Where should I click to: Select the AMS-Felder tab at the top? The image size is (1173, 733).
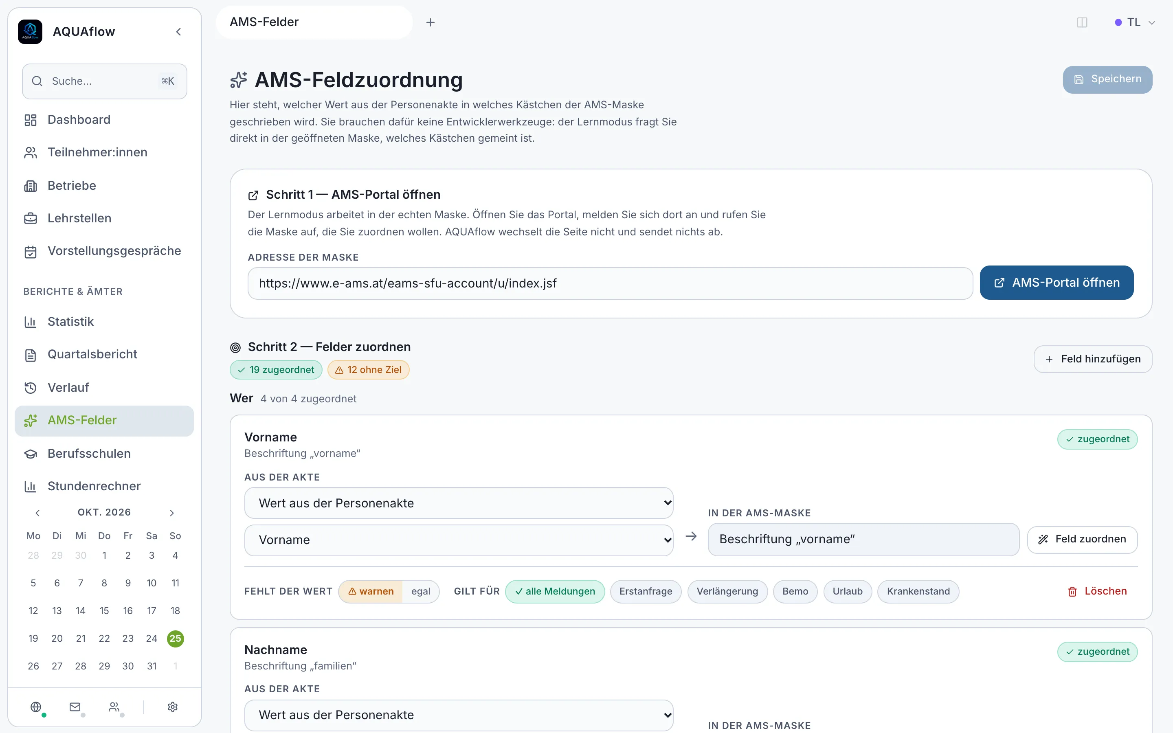(x=314, y=22)
